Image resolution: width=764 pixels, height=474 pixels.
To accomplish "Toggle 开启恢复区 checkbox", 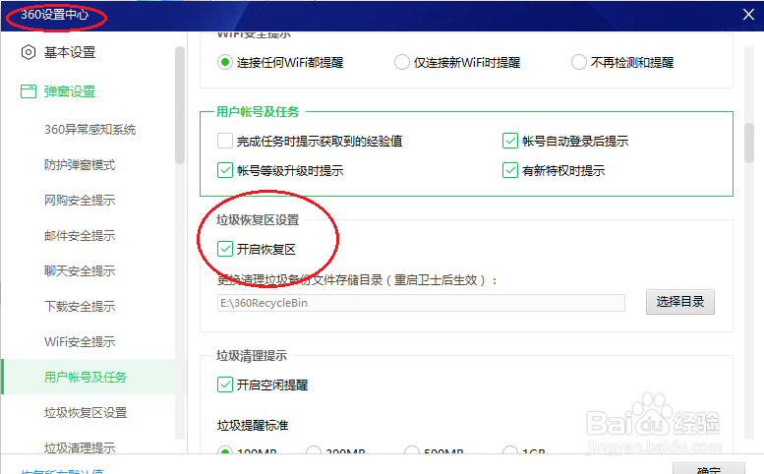I will [x=224, y=249].
